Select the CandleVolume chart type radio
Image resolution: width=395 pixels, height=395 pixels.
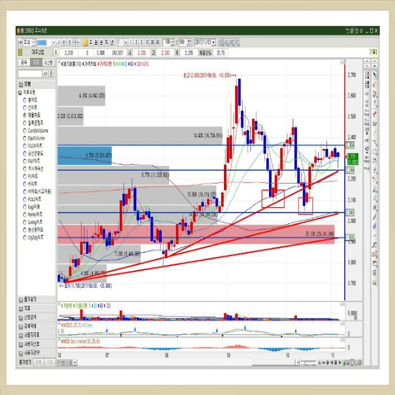click(25, 131)
